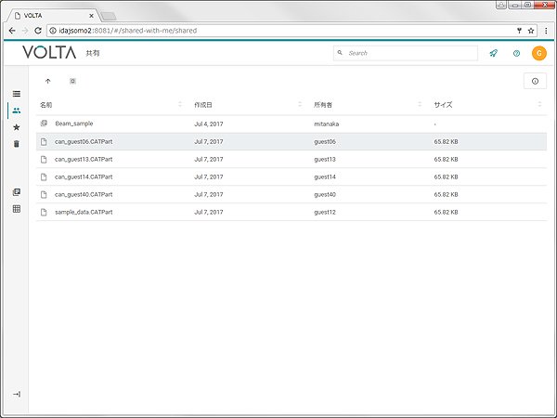Click owner guest40 cell
Viewport: 557px width, 418px height.
[325, 194]
